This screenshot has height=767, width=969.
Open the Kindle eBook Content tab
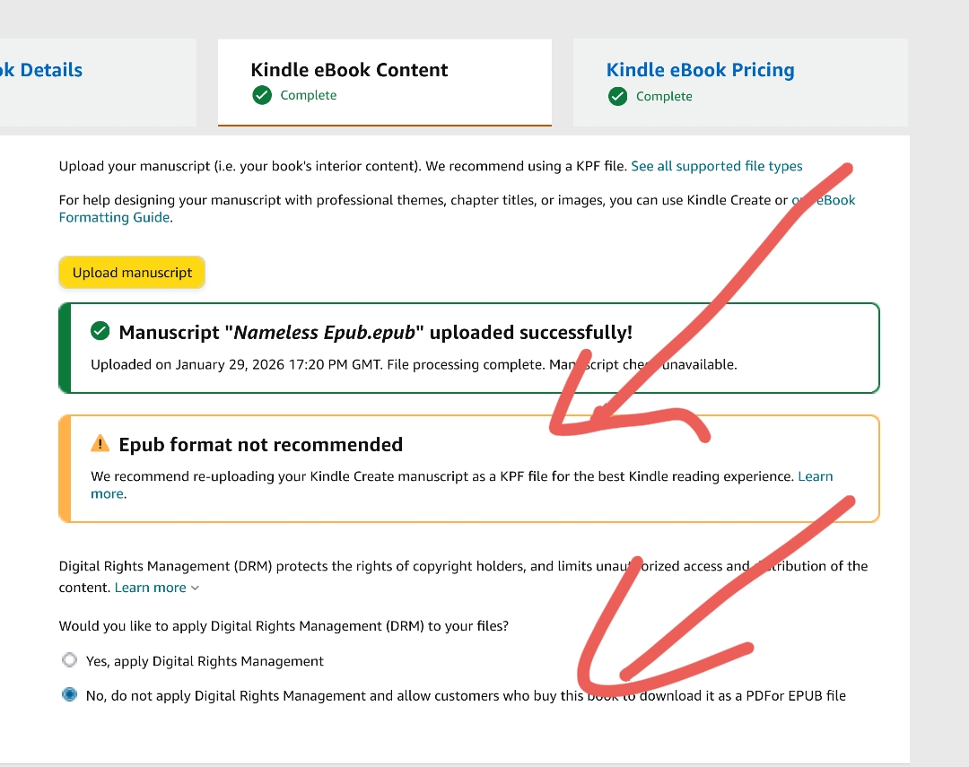point(349,70)
